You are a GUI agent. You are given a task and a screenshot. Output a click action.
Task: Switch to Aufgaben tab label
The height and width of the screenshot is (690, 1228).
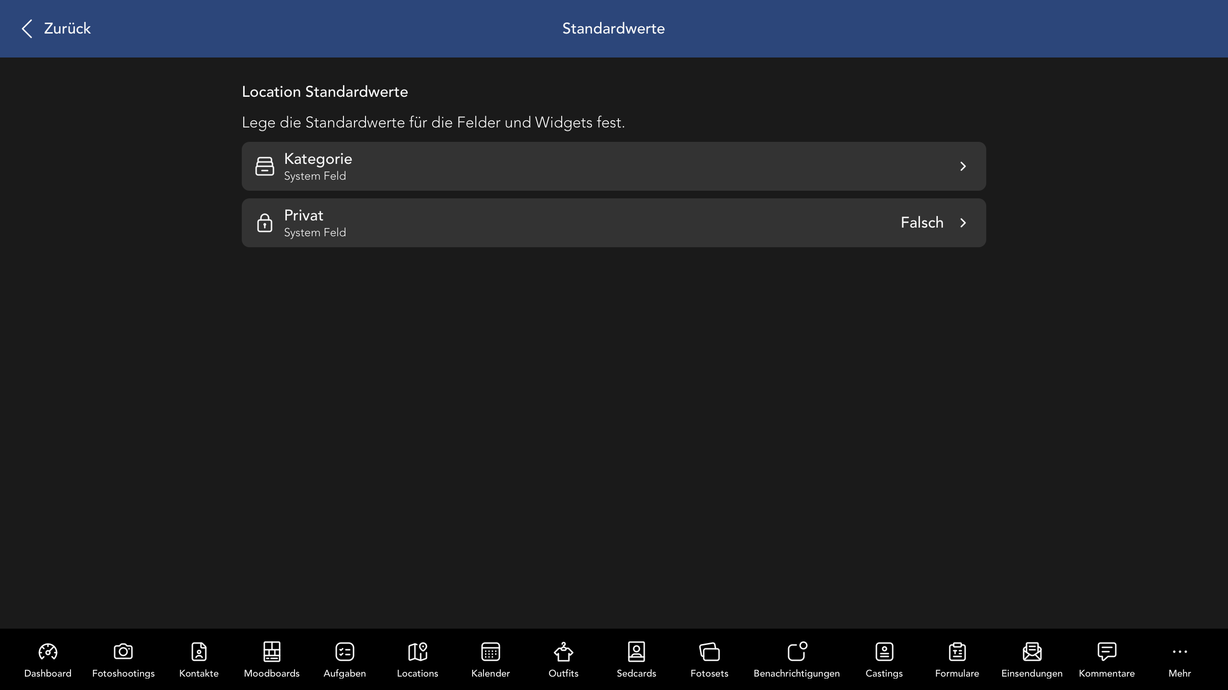tap(345, 673)
